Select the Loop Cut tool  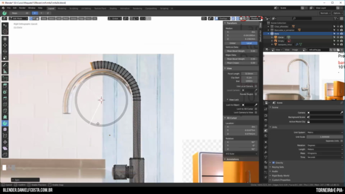[5, 105]
